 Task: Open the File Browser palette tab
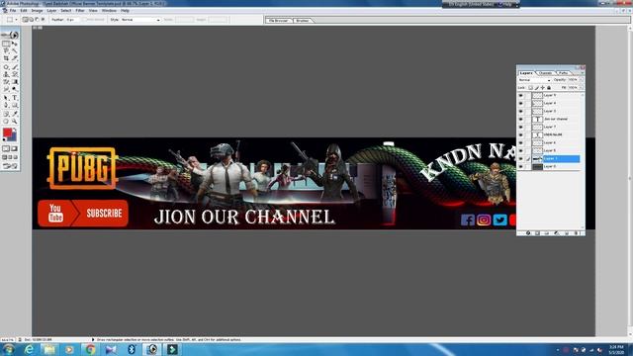tap(278, 20)
